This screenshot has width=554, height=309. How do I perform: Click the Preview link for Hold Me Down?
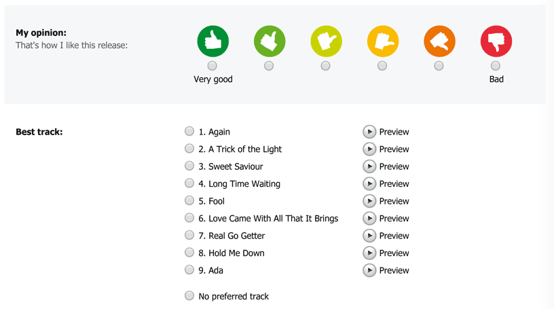394,253
